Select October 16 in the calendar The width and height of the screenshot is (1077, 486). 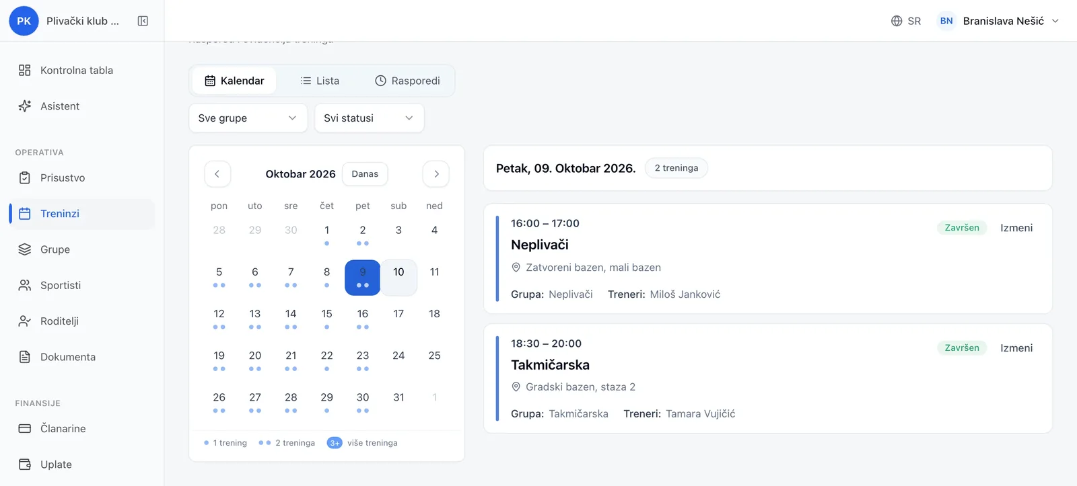pos(363,319)
